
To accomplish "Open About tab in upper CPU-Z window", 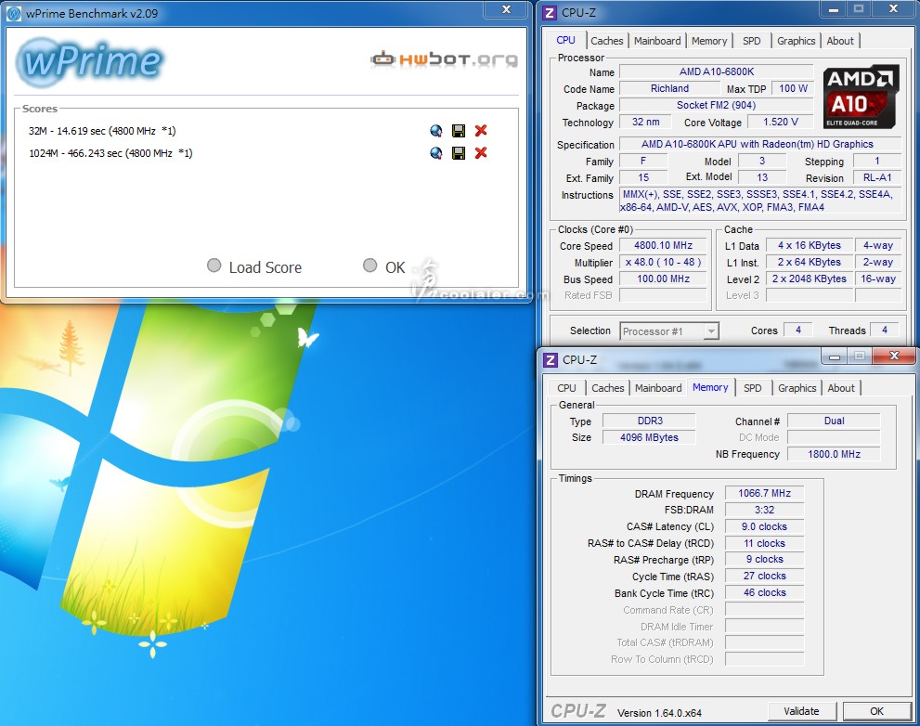I will coord(840,41).
